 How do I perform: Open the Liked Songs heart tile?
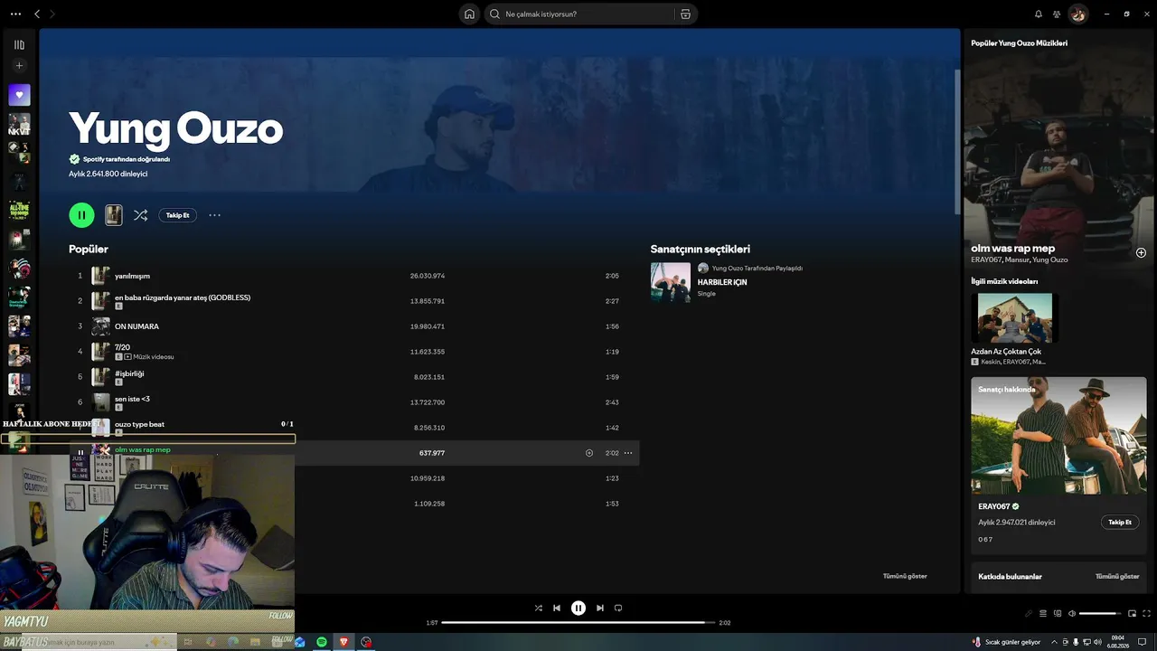[x=19, y=94]
